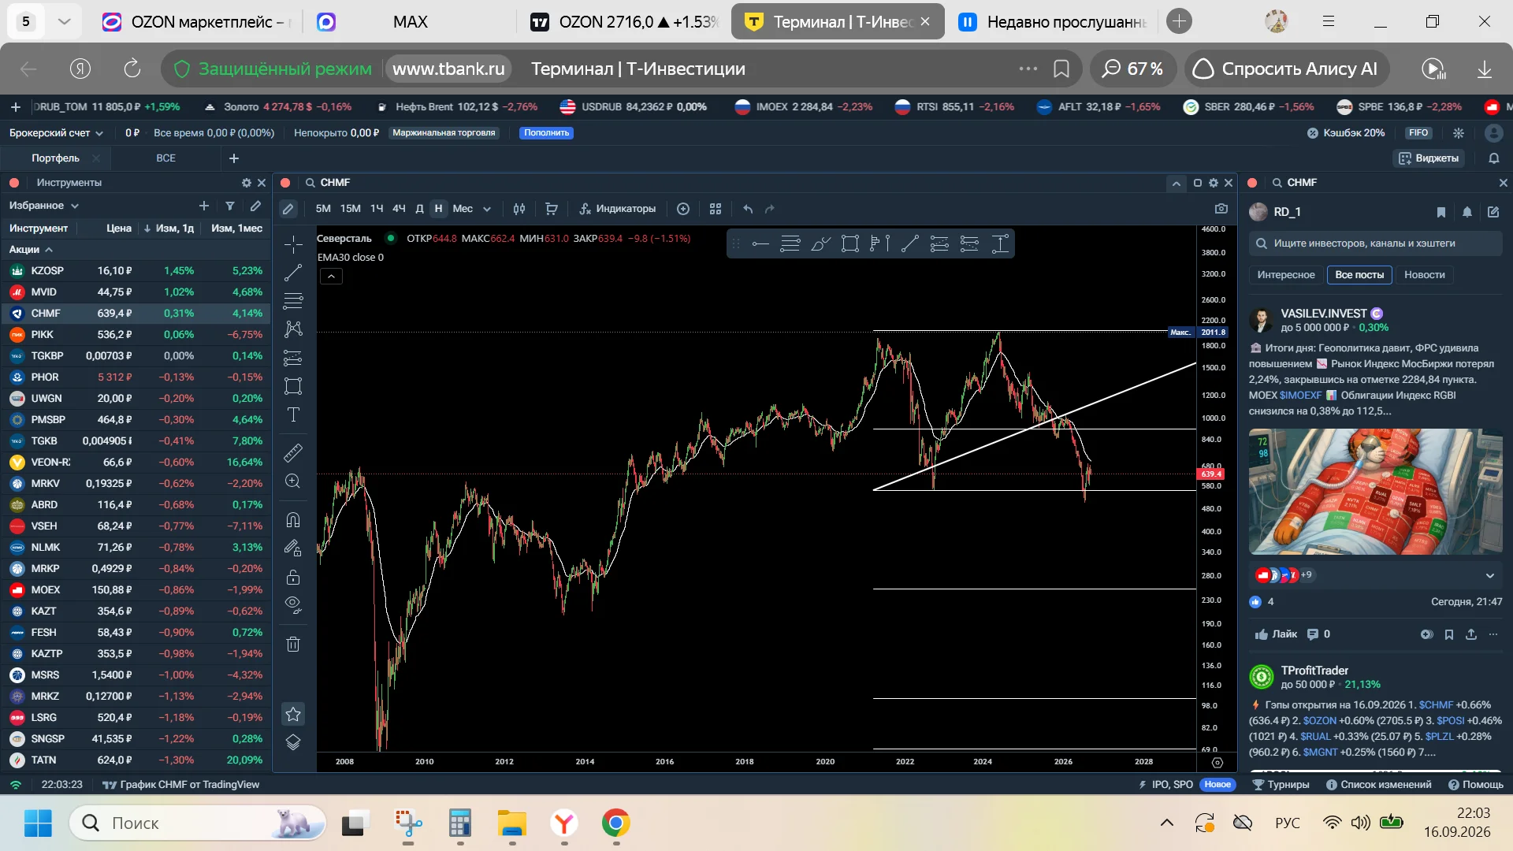
Task: Open the Виджеты widgets button
Action: click(x=1429, y=158)
